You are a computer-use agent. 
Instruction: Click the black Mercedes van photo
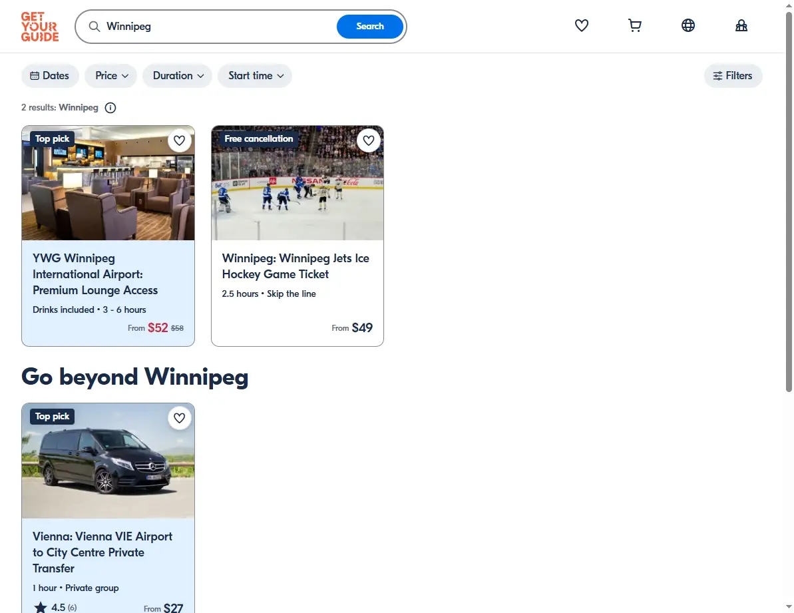(x=108, y=461)
